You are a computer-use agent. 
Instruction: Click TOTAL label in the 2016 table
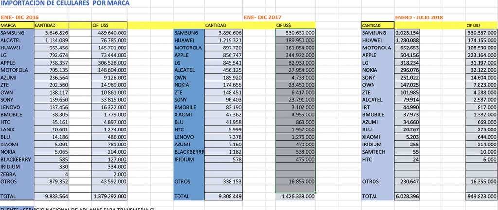[x=17, y=197]
